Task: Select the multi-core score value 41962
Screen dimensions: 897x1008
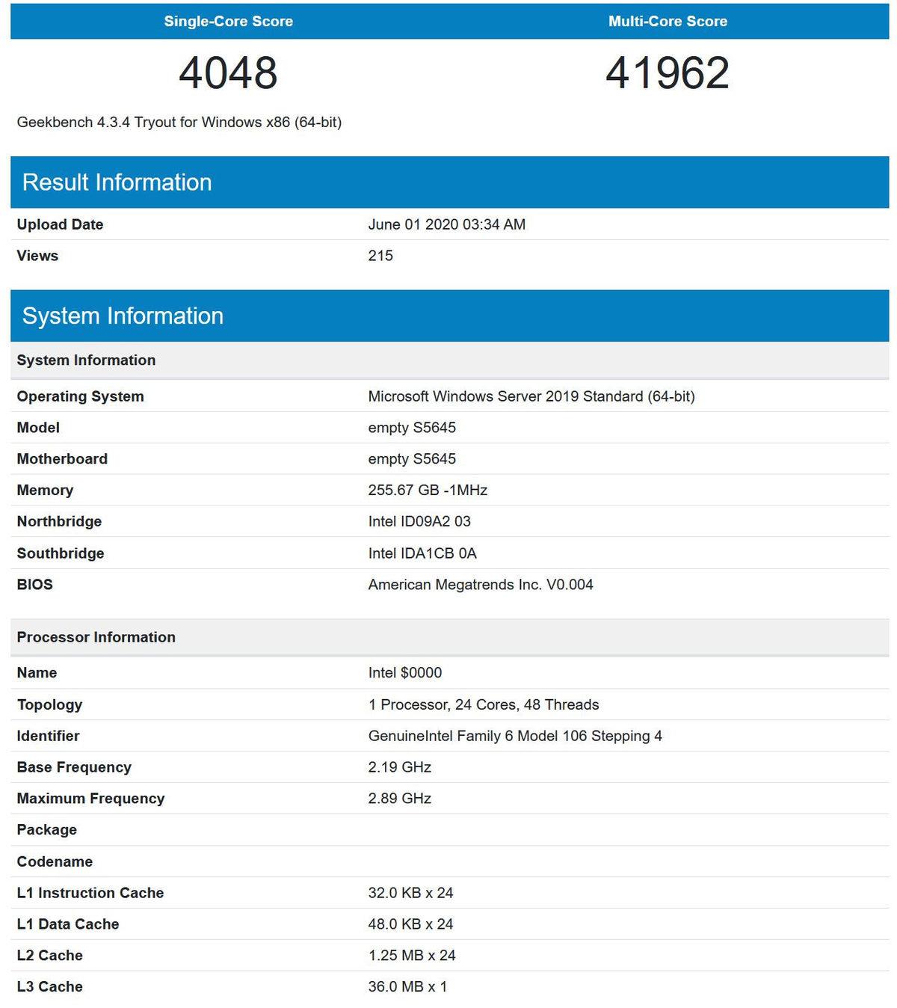Action: pyautogui.click(x=668, y=73)
